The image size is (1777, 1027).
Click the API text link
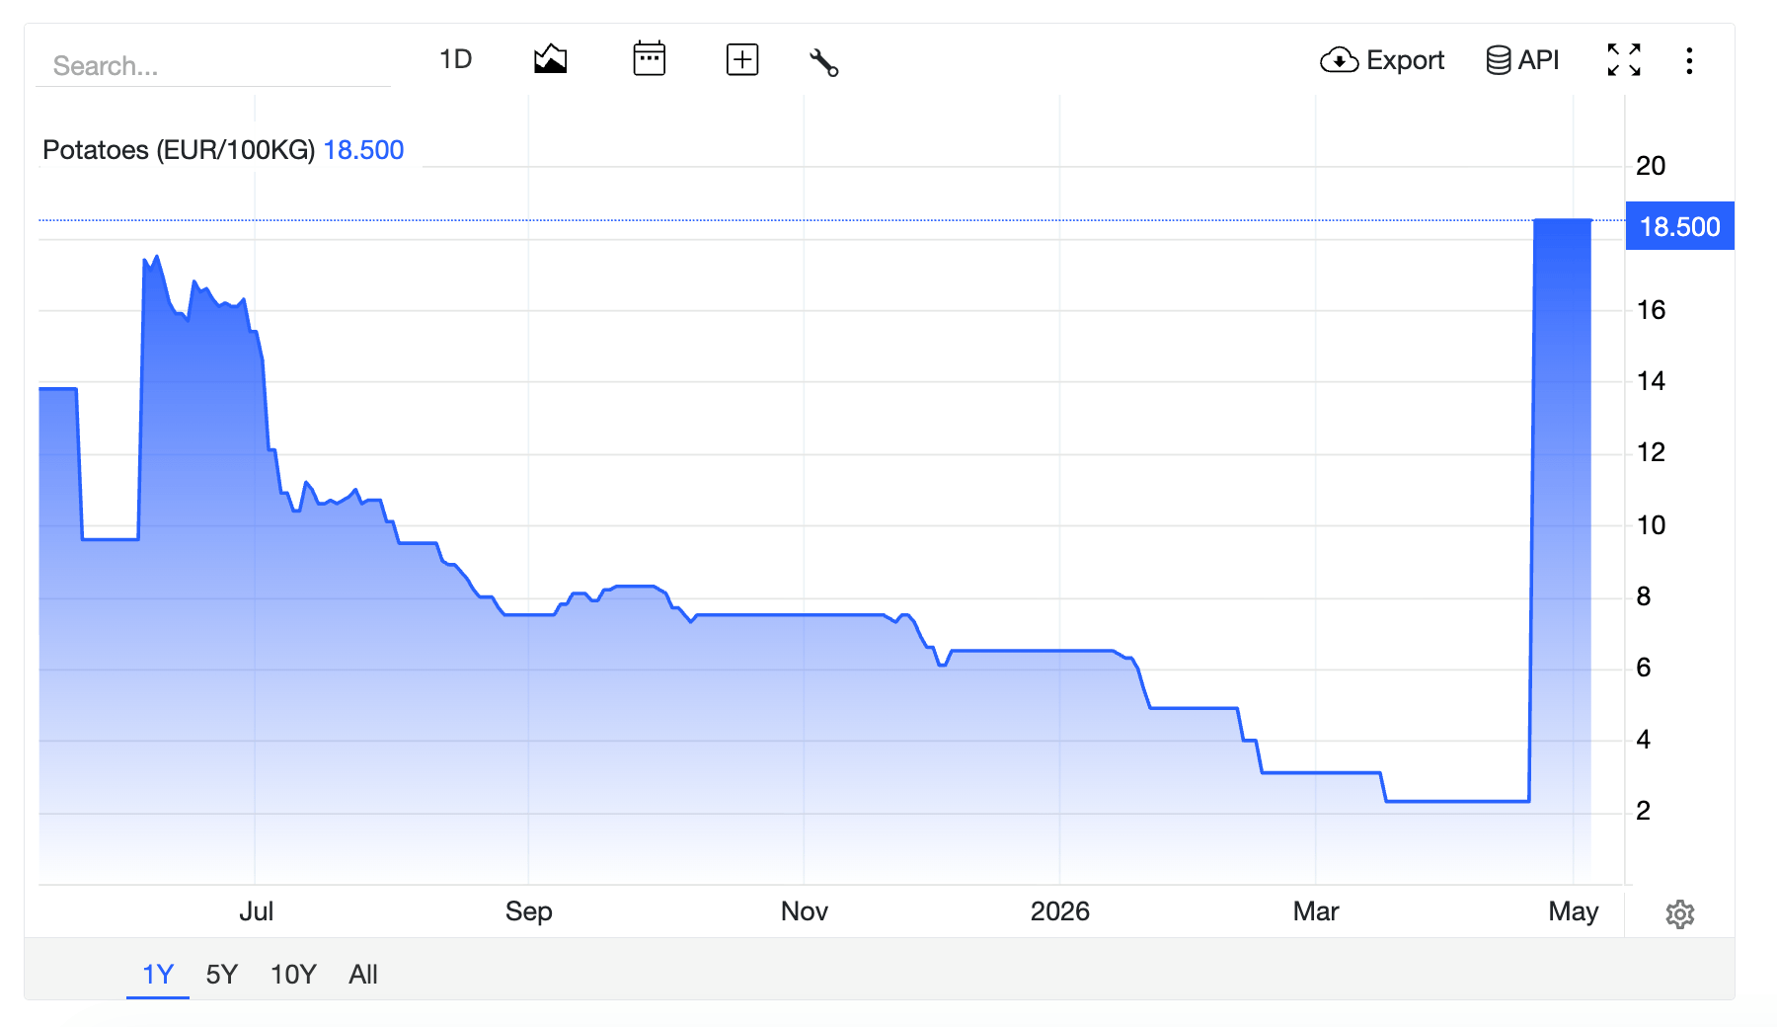[1538, 60]
